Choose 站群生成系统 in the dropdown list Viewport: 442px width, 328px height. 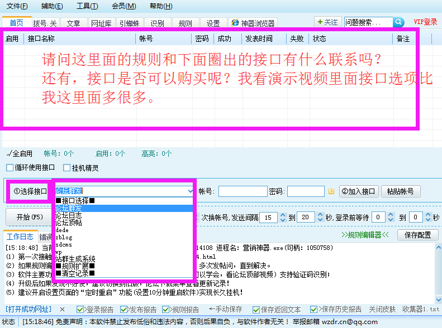(x=75, y=259)
